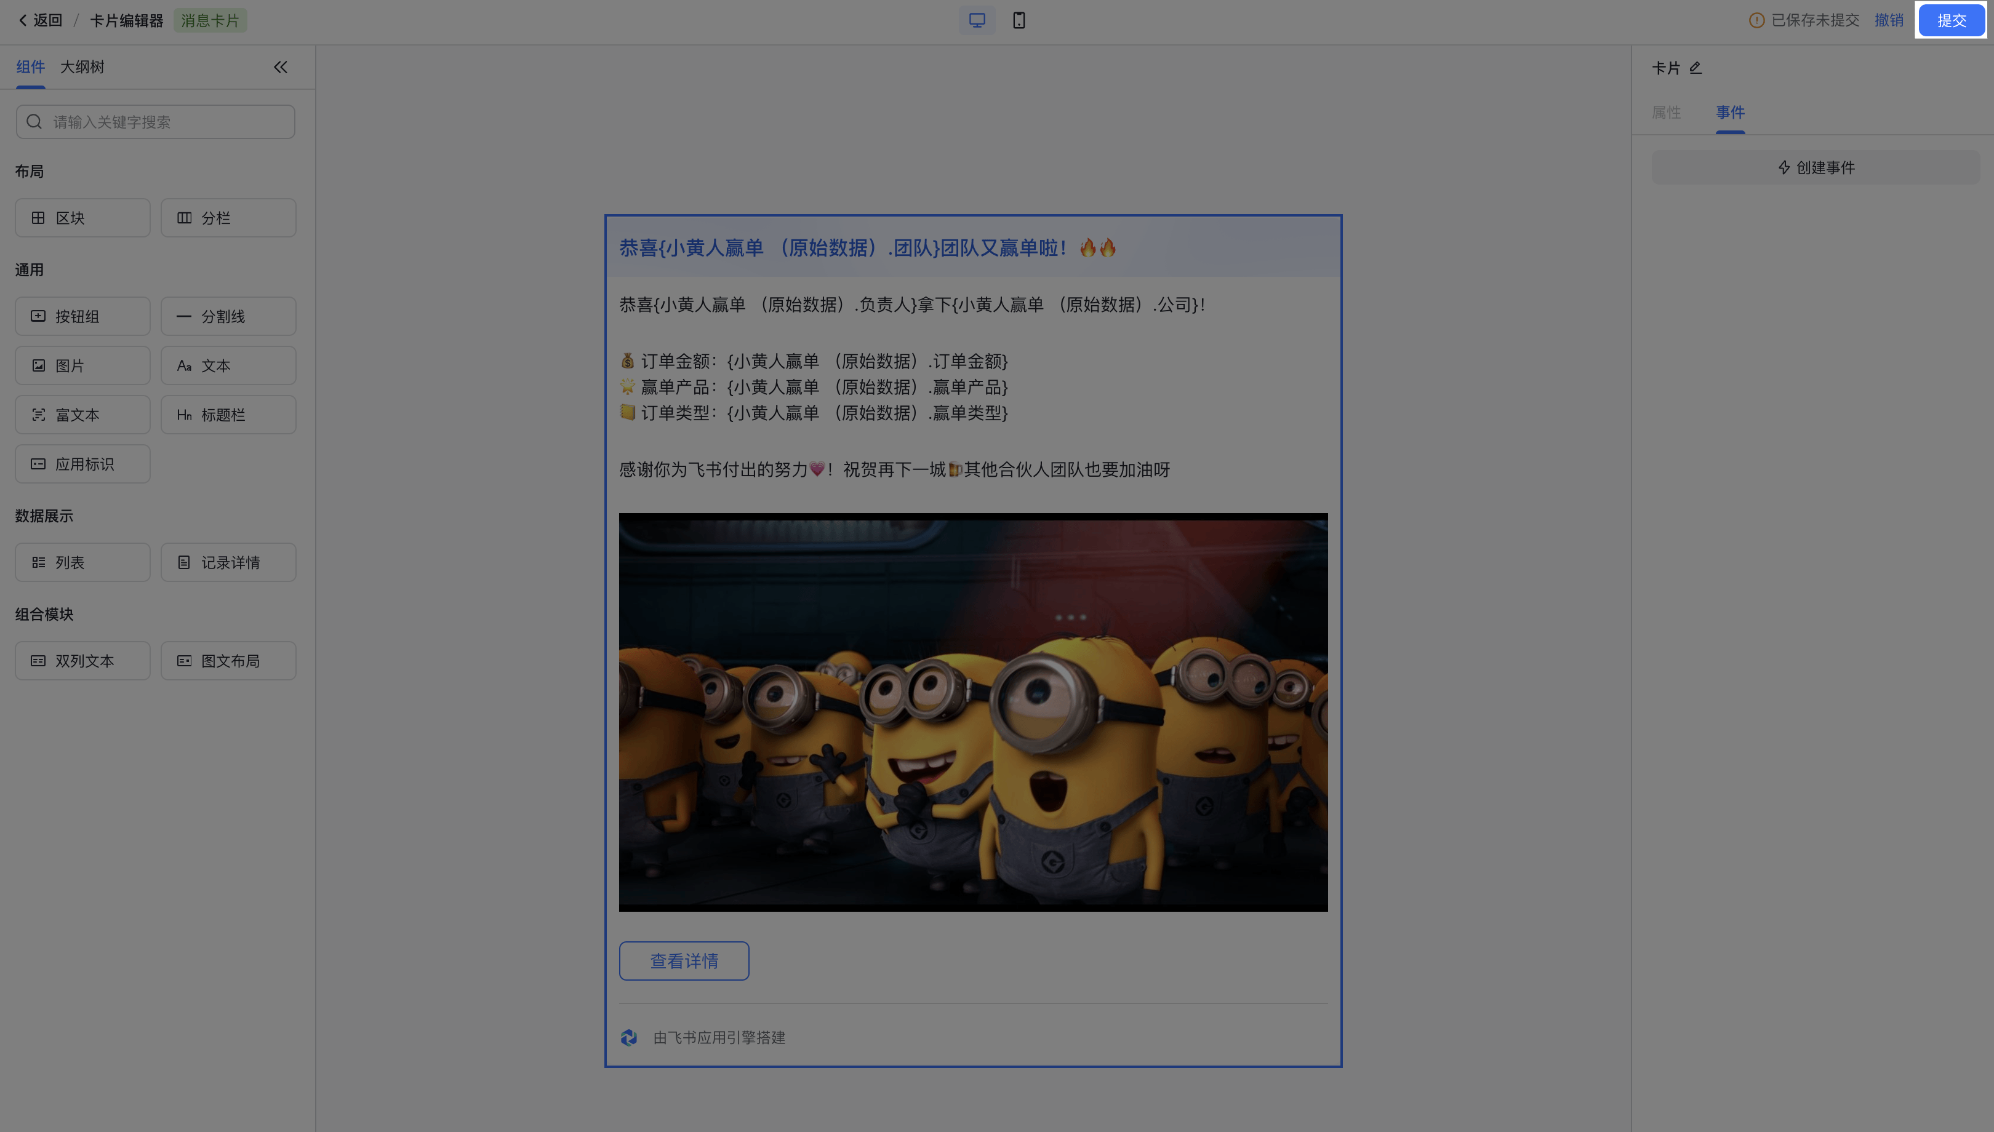Add a 富文本 rich text component
Screen dimensions: 1994x1132
click(x=82, y=415)
